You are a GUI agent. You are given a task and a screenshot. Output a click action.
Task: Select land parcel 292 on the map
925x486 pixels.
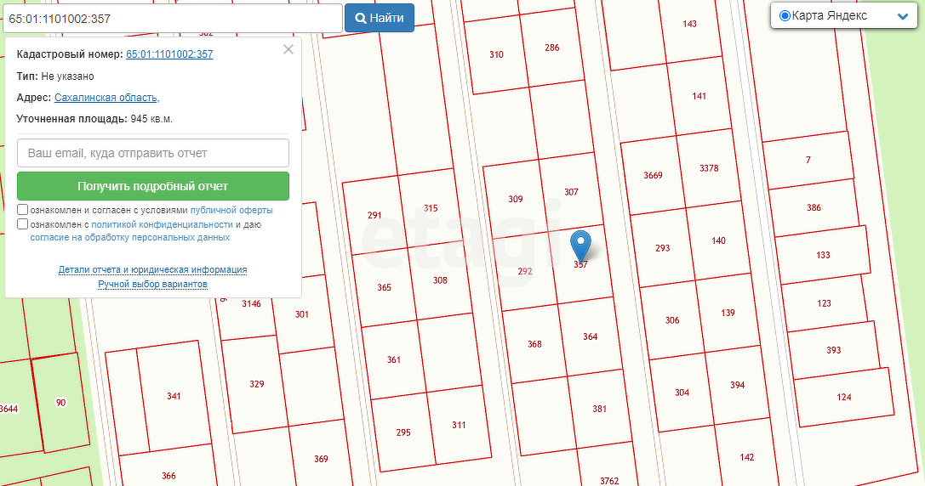click(x=524, y=272)
